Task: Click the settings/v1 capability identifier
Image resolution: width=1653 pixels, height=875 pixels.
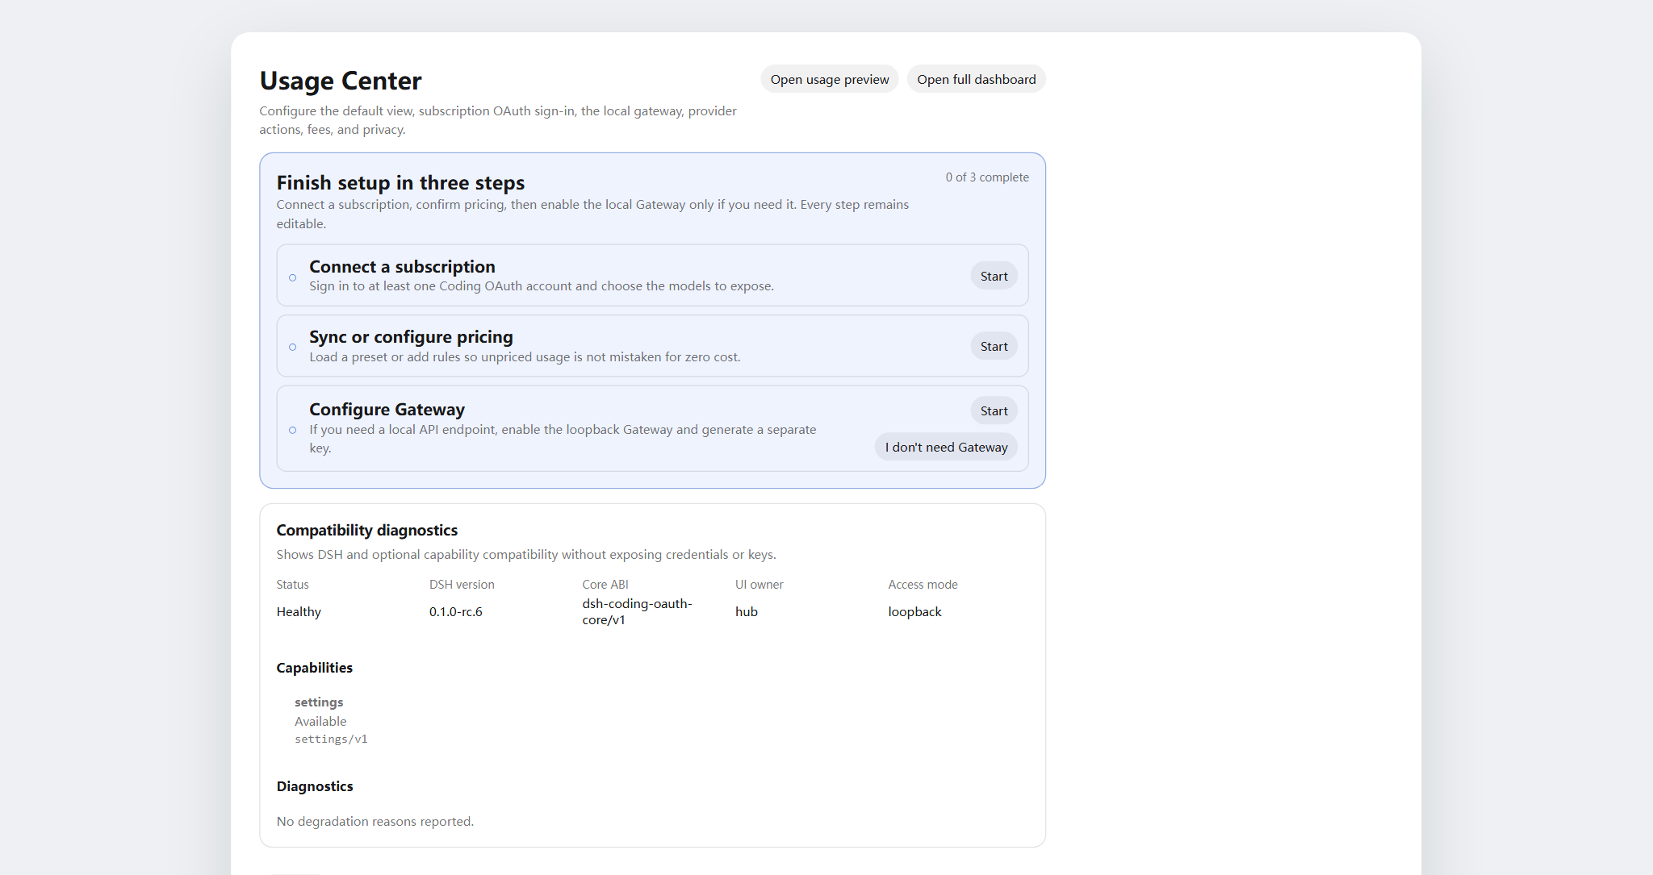Action: pyautogui.click(x=331, y=739)
